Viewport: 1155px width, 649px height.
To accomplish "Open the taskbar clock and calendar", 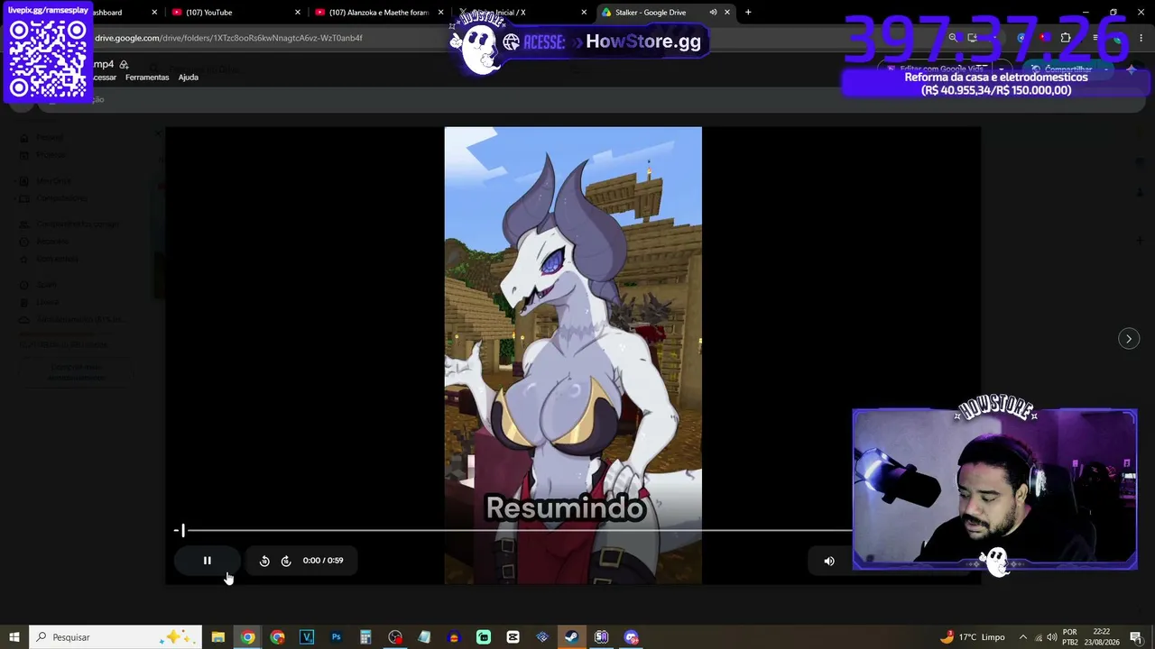I will (1102, 637).
